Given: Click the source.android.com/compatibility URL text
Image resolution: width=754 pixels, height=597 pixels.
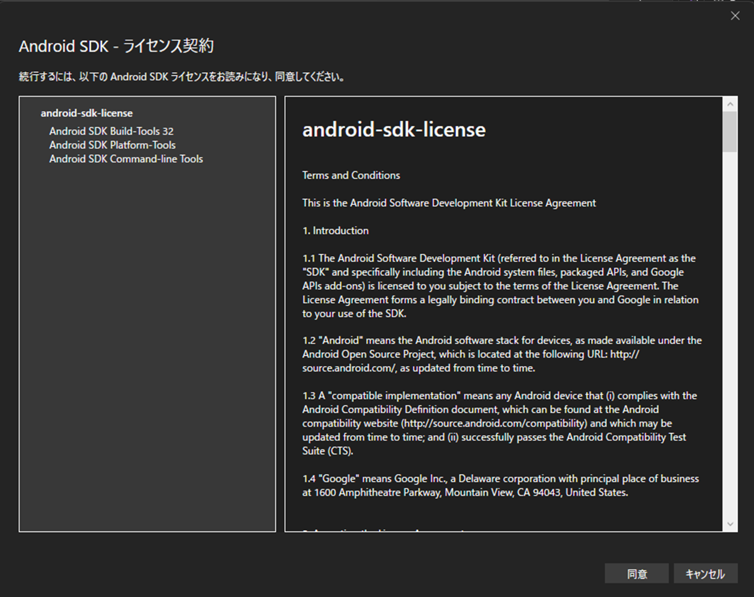Looking at the screenshot, I should [x=494, y=423].
